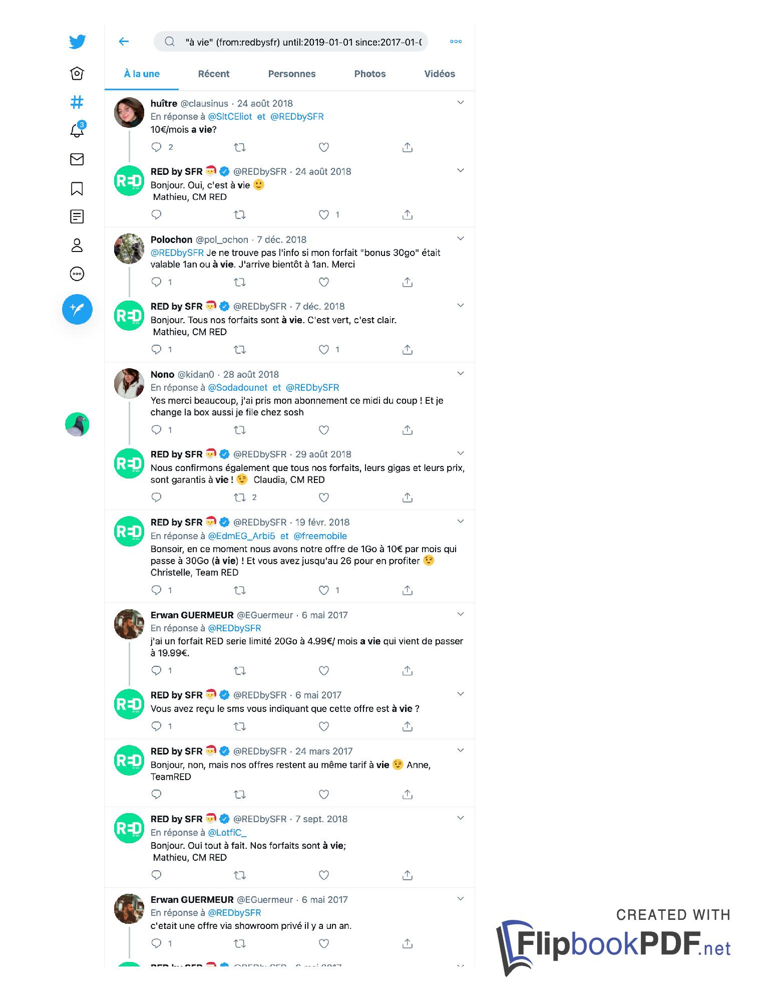Open search options three-dot menu
This screenshot has height=992, width=766.
[456, 42]
